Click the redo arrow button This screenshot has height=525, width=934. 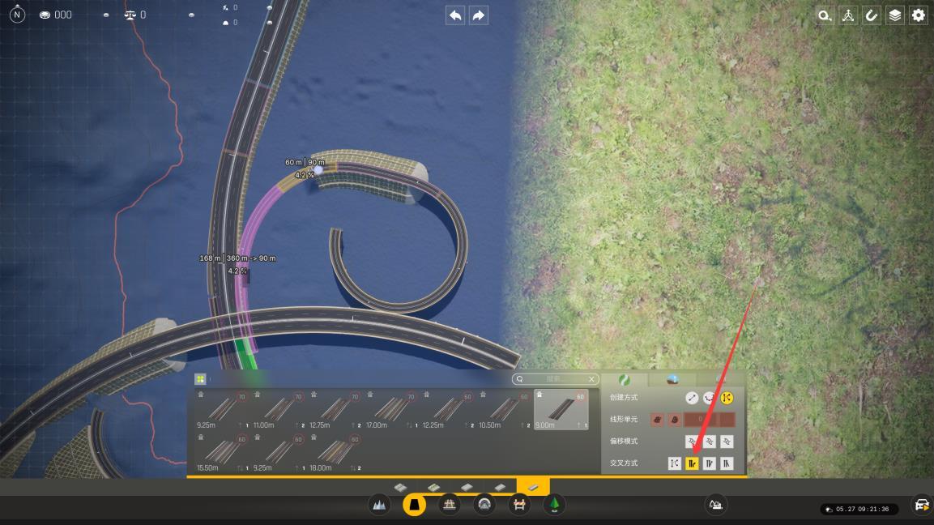tap(478, 15)
